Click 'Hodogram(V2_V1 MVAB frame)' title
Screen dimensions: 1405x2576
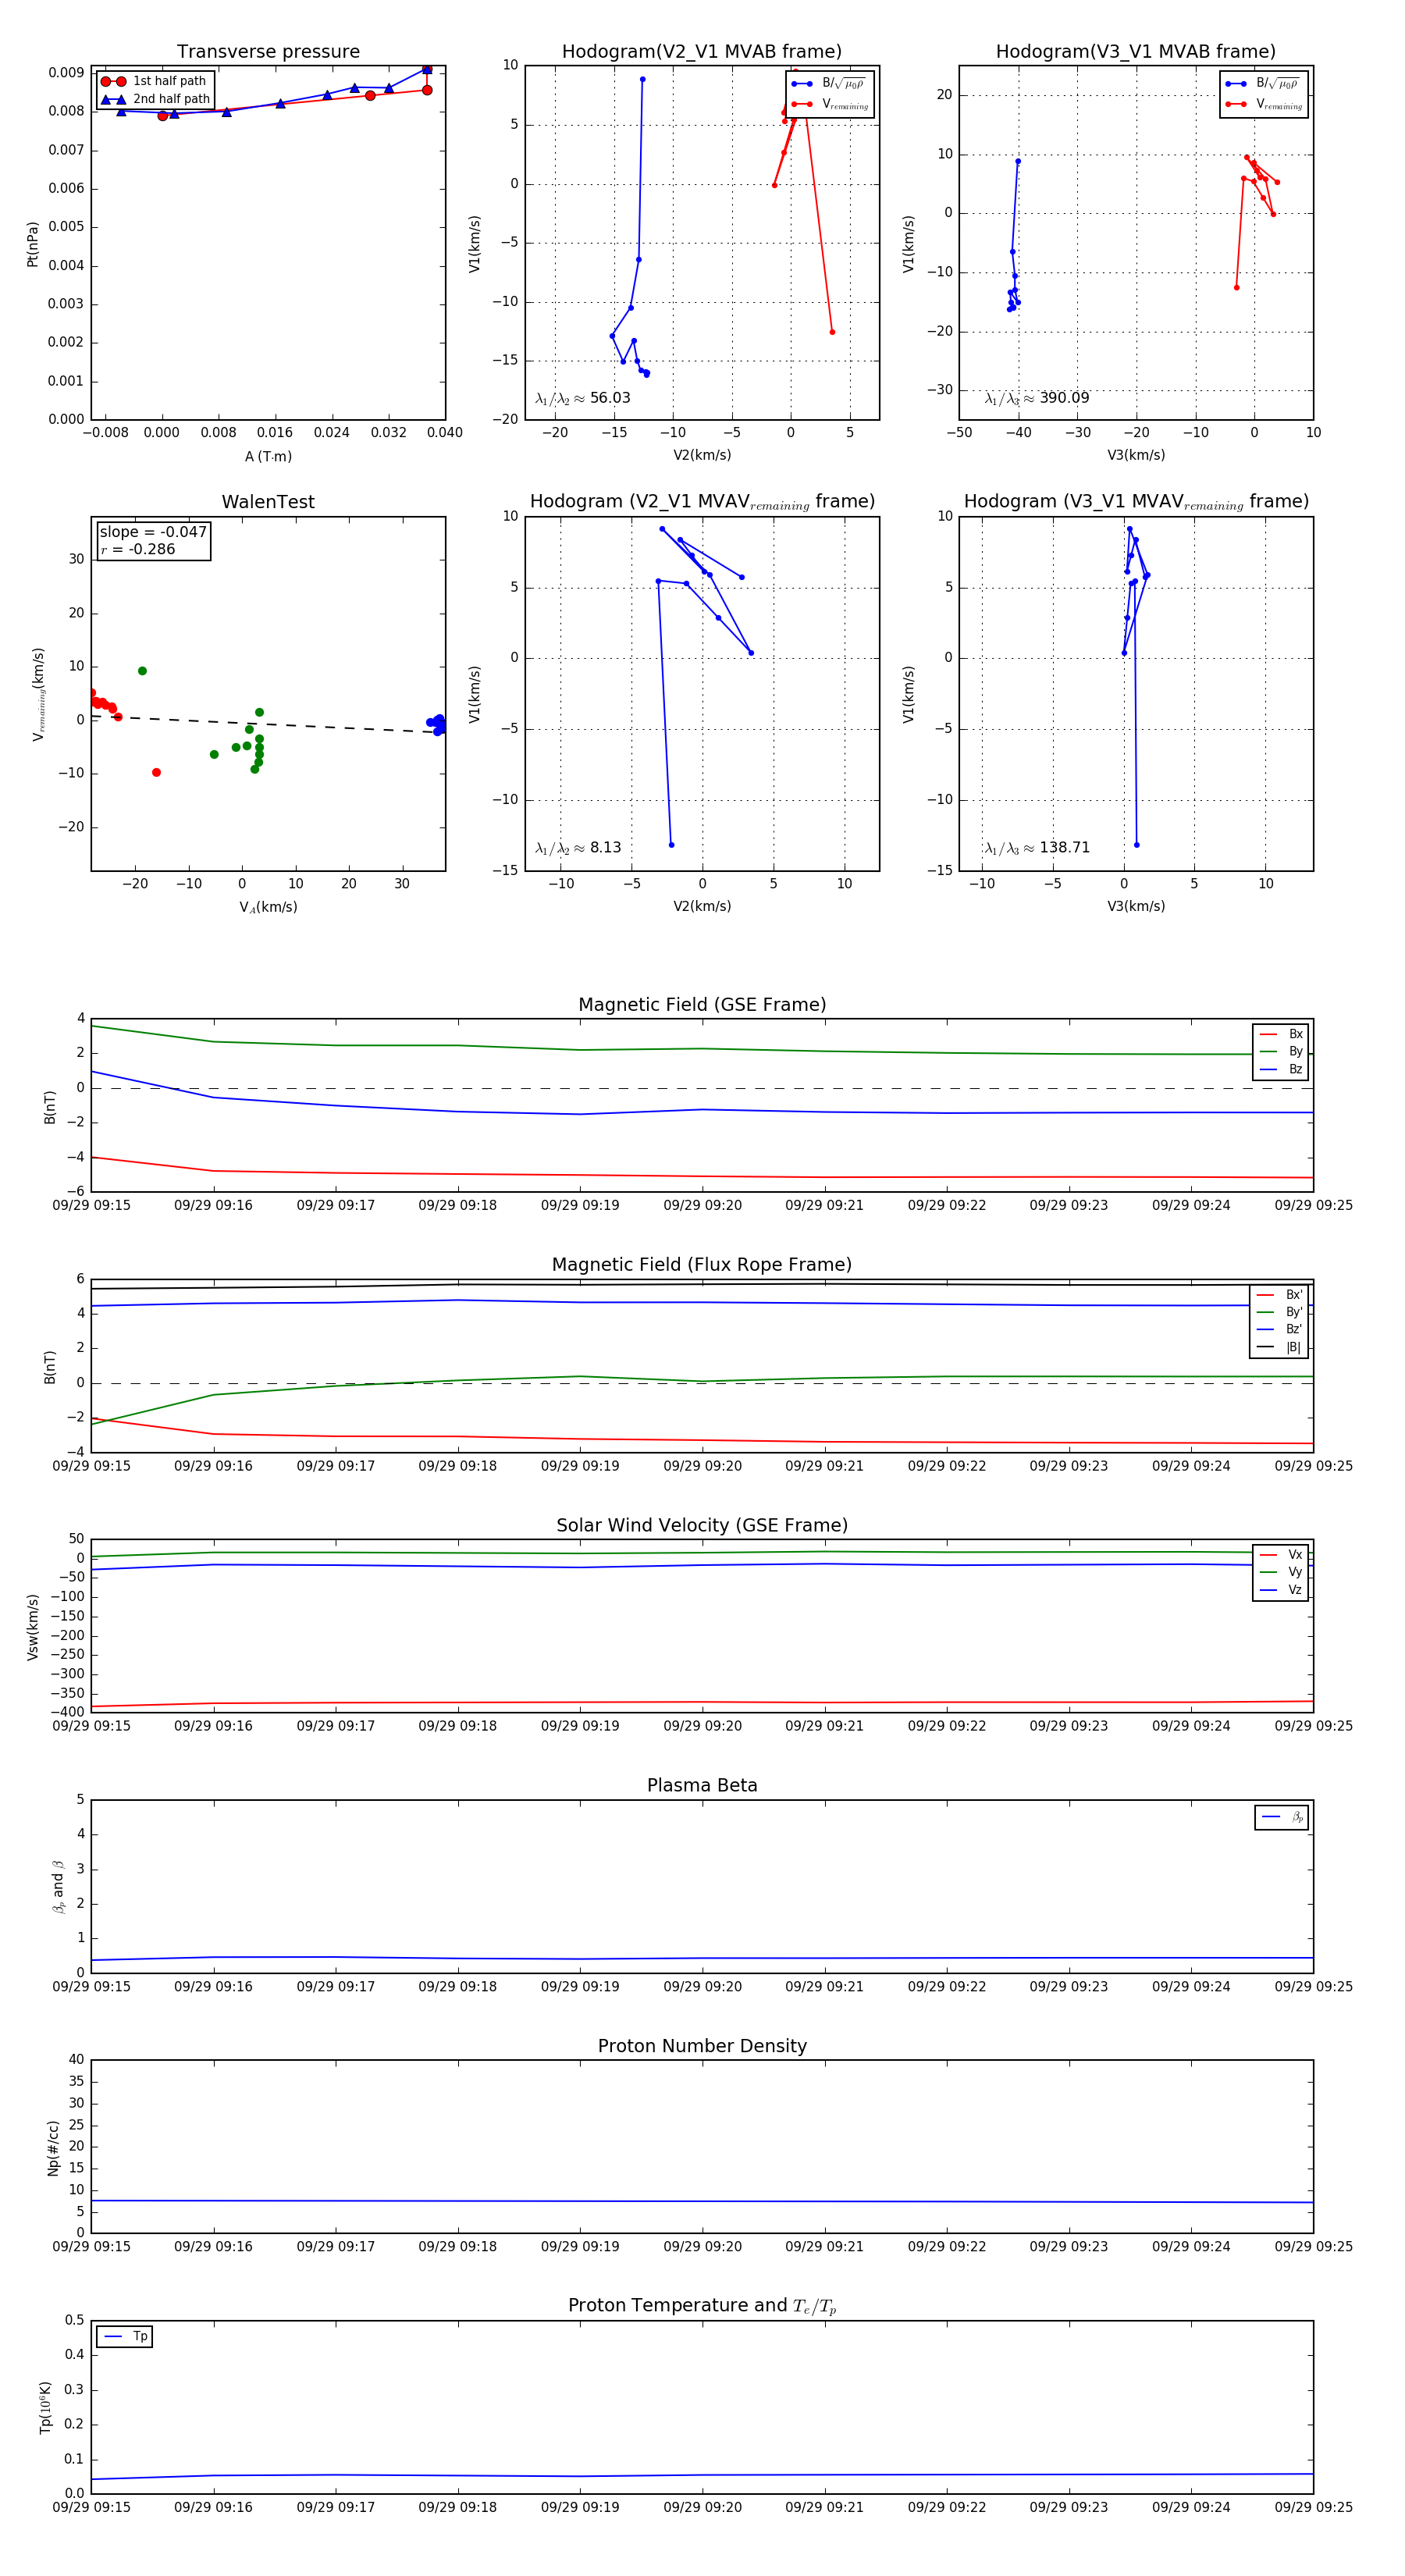tap(702, 52)
